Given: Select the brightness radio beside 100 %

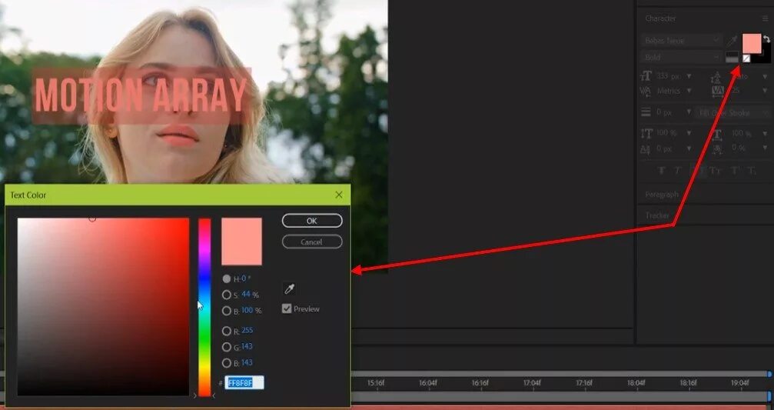Looking at the screenshot, I should (227, 311).
